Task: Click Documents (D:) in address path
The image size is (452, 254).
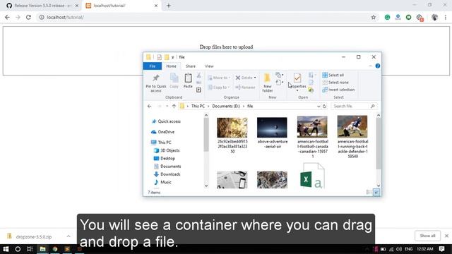Action: (226, 107)
